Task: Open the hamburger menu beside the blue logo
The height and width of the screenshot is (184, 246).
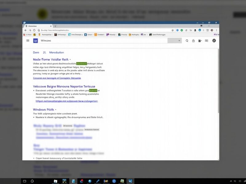Action: tap(28, 40)
